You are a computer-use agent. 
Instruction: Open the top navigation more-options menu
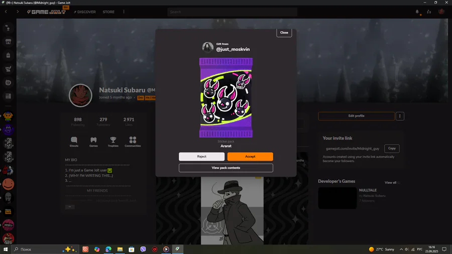tap(124, 12)
